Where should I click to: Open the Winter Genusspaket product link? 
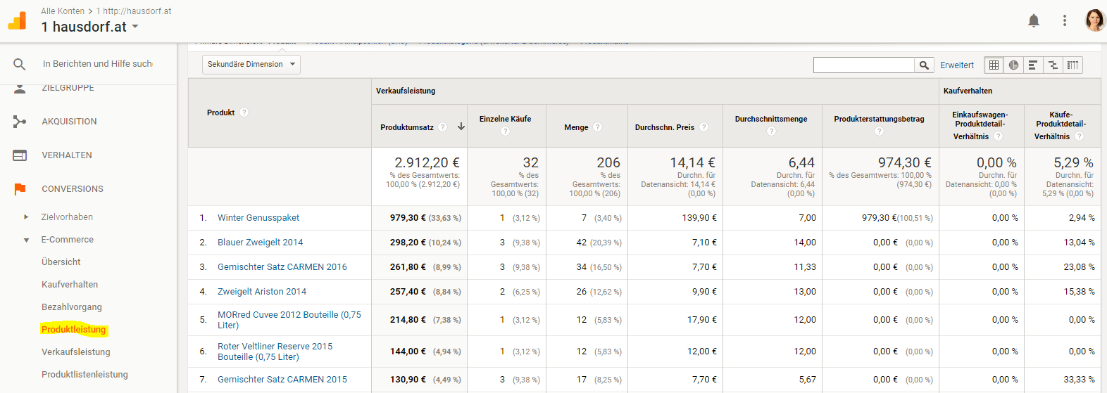pyautogui.click(x=258, y=218)
